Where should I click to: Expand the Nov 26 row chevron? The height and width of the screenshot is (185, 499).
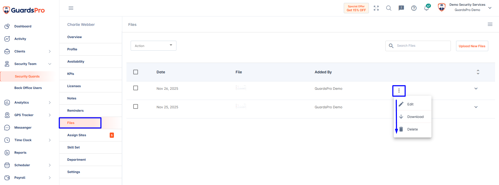pos(476,88)
